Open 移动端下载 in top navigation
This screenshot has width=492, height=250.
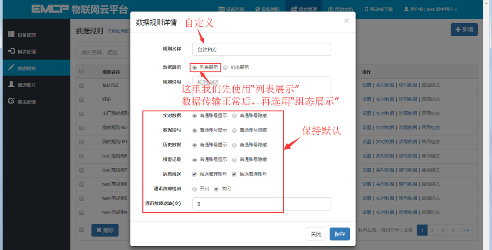point(378,10)
